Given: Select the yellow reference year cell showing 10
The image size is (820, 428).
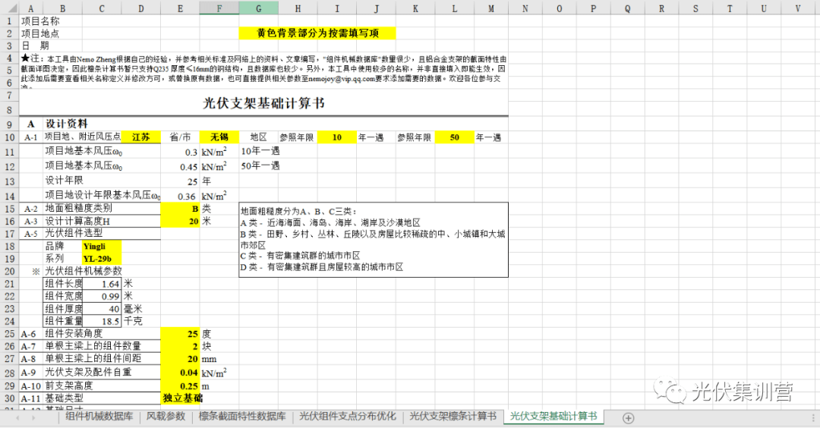Looking at the screenshot, I should coord(337,137).
